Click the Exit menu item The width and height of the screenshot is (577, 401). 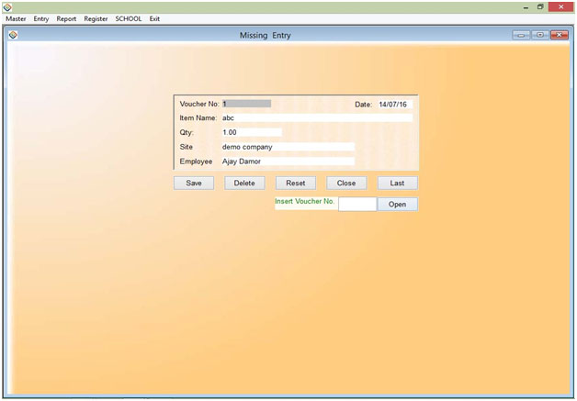[x=154, y=18]
